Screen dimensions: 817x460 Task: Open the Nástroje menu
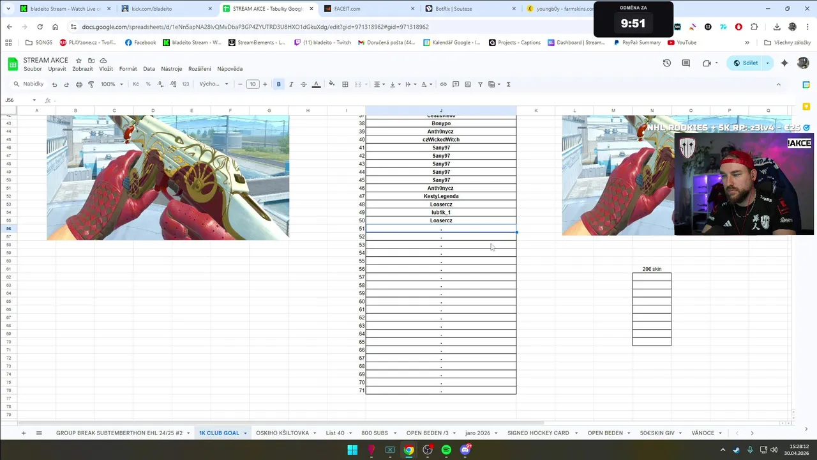[171, 69]
